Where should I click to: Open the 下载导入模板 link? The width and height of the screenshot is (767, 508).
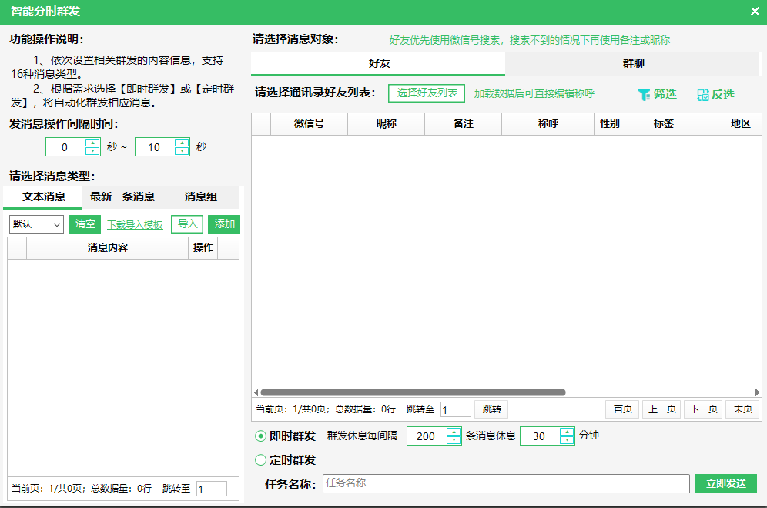pos(135,225)
